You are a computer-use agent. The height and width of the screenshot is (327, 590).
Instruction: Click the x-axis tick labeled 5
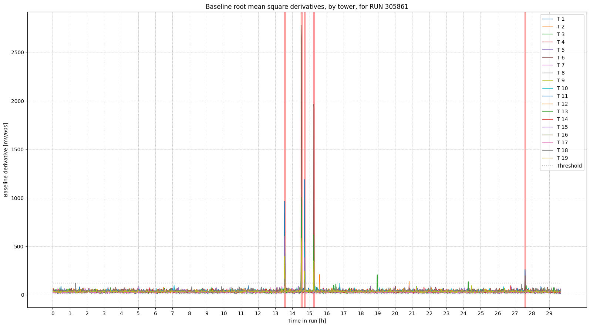138,313
